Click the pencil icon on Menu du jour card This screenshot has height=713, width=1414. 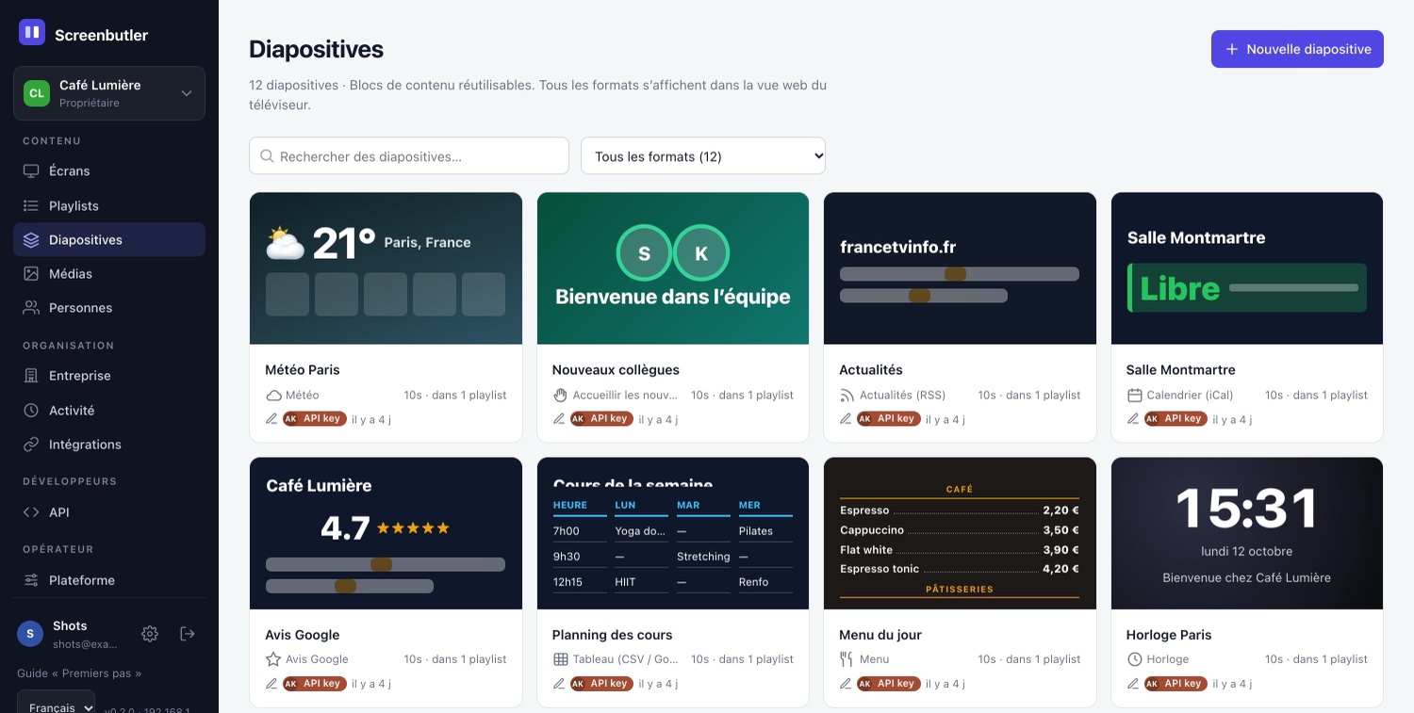pos(846,684)
